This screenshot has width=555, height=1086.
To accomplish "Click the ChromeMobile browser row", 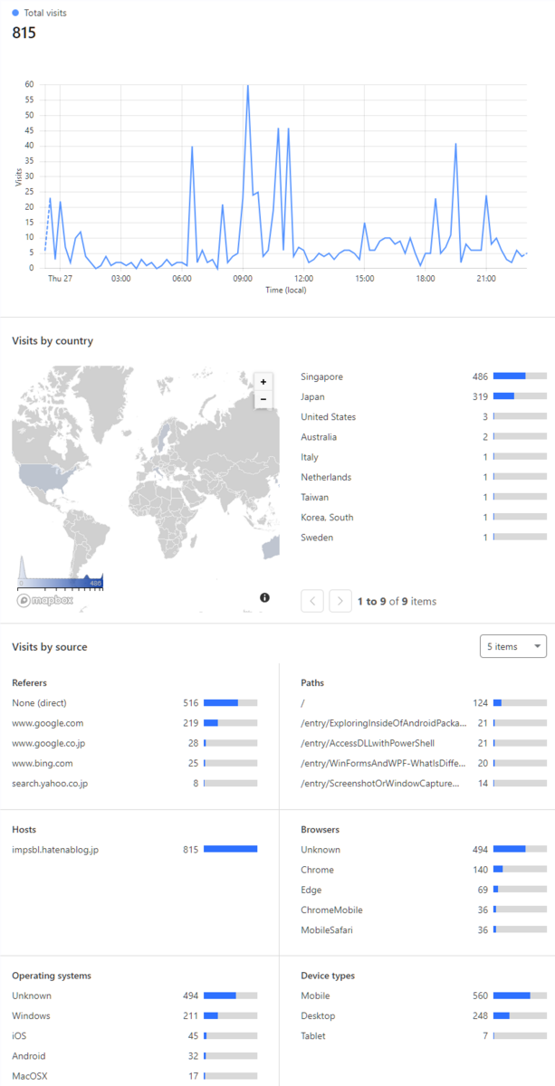I will (x=424, y=910).
